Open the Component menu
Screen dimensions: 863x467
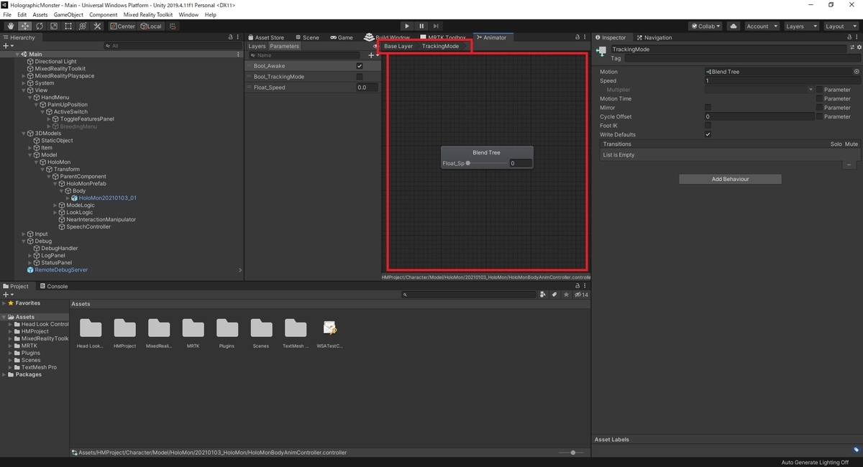point(103,14)
